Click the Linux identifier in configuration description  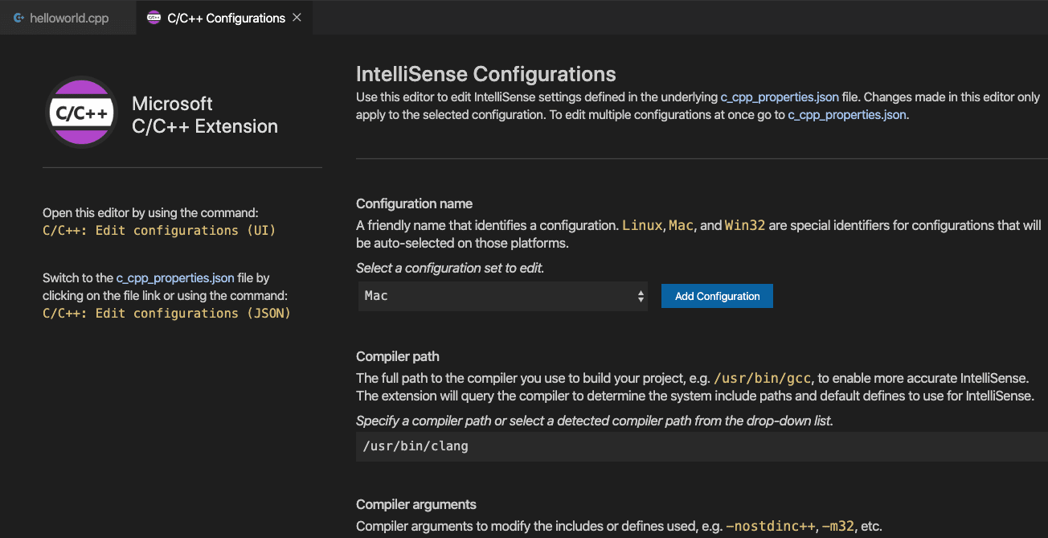642,225
